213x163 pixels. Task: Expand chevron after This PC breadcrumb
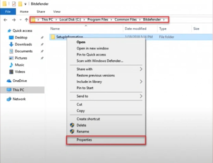click(x=56, y=20)
